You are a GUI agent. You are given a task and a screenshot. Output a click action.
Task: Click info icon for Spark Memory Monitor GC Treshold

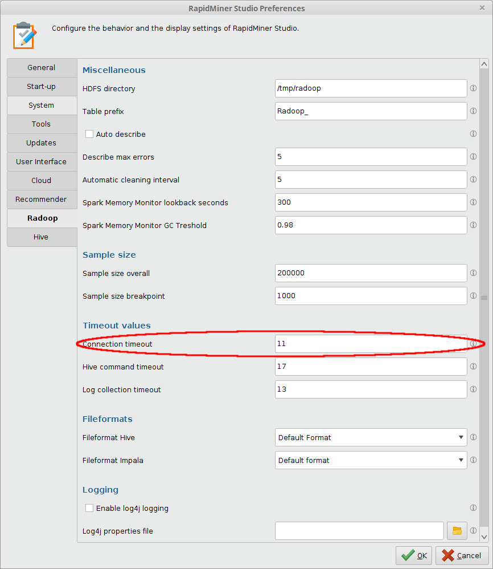(473, 225)
